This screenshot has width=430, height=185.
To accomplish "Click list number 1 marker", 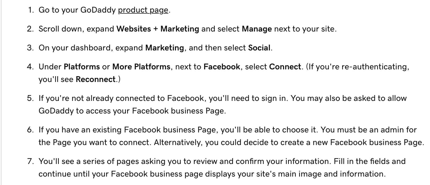I will click(31, 10).
